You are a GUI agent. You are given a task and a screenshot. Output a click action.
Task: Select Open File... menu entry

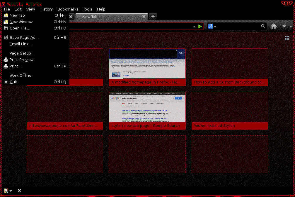coord(36,28)
